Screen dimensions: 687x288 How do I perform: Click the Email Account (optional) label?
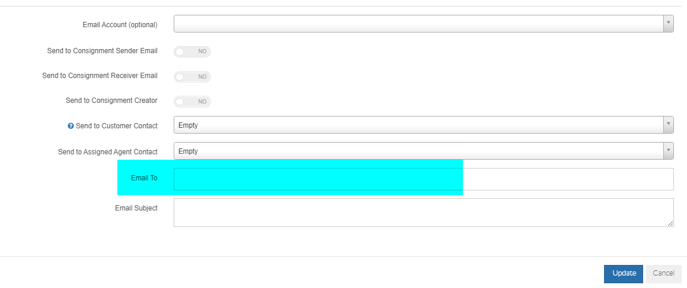pyautogui.click(x=120, y=25)
